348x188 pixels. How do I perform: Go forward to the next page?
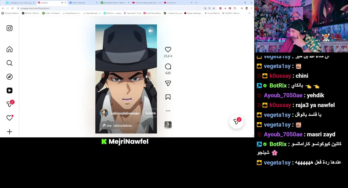8,8
